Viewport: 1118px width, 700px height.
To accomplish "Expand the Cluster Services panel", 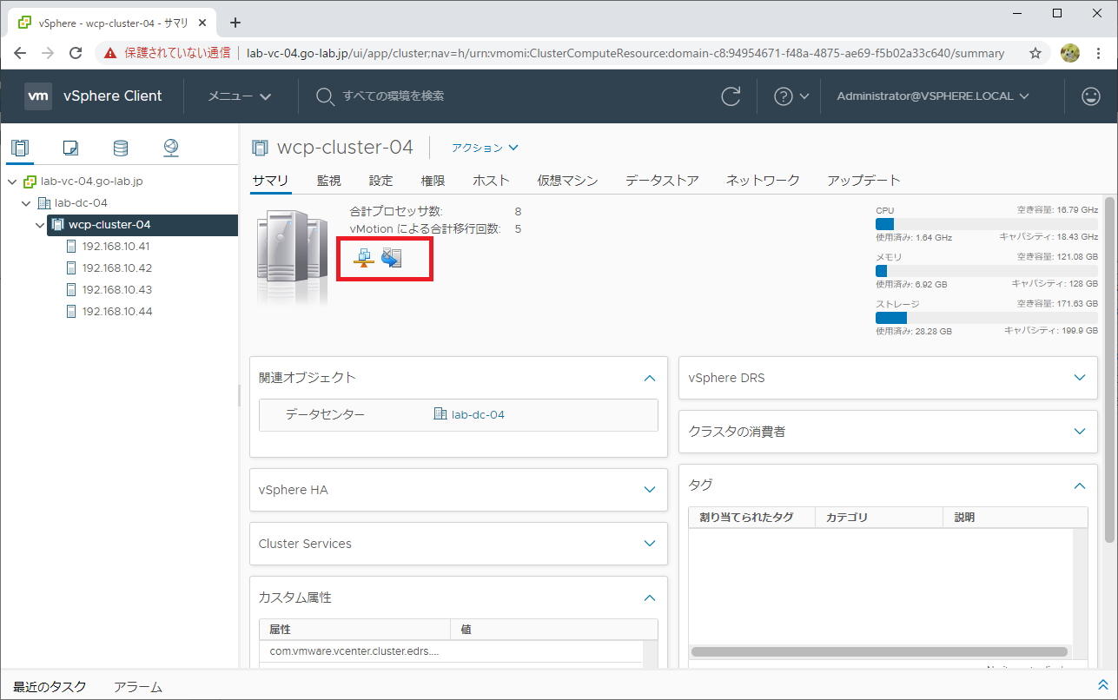I will tap(649, 544).
